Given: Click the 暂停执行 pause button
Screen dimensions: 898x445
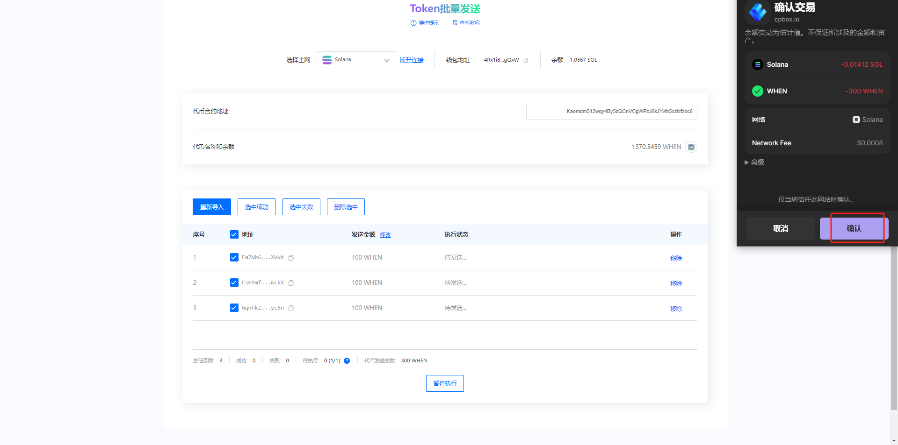Looking at the screenshot, I should (445, 383).
